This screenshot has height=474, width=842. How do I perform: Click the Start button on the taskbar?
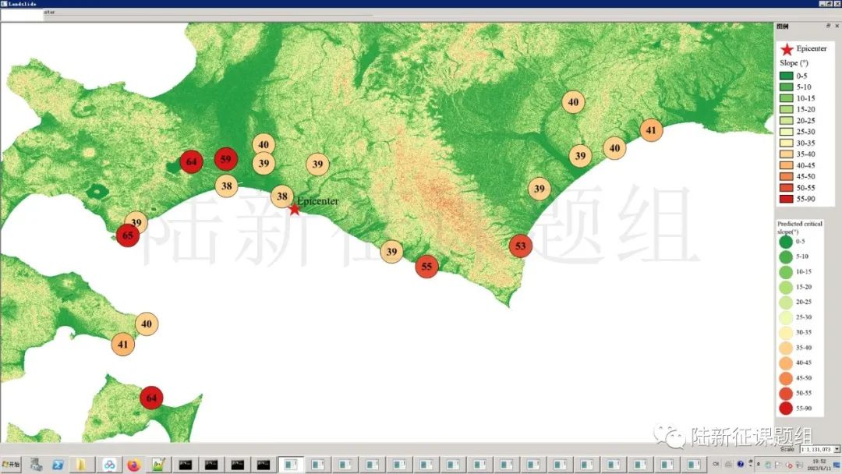(x=12, y=465)
